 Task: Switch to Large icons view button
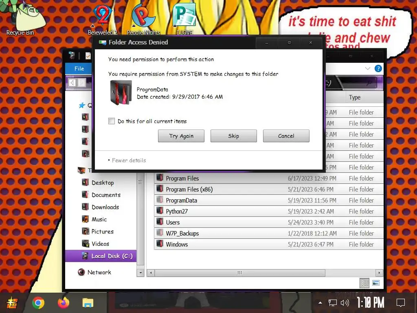pyautogui.click(x=376, y=283)
